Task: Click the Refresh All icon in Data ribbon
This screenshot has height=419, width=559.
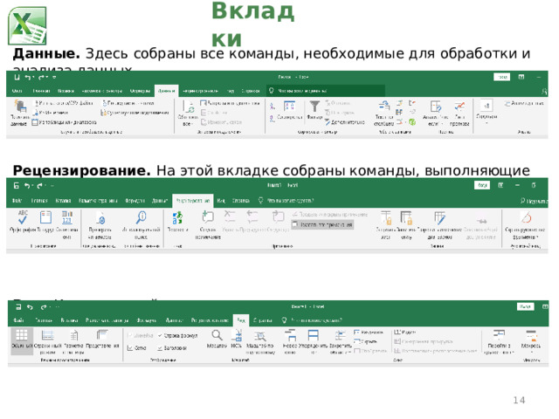Action: (x=189, y=106)
